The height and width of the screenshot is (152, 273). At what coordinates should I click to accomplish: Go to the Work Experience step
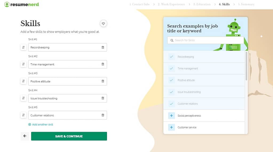click(x=171, y=4)
